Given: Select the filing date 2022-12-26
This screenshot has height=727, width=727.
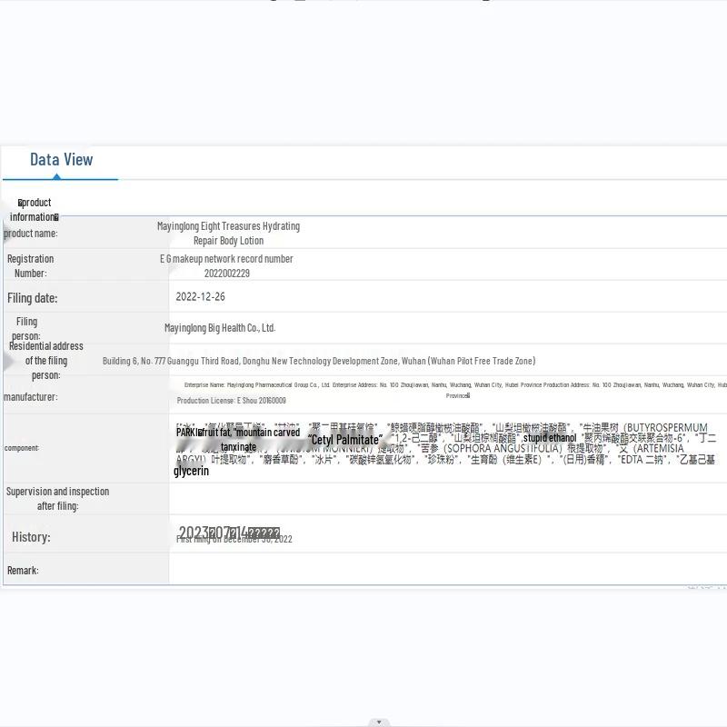Looking at the screenshot, I should coord(200,297).
